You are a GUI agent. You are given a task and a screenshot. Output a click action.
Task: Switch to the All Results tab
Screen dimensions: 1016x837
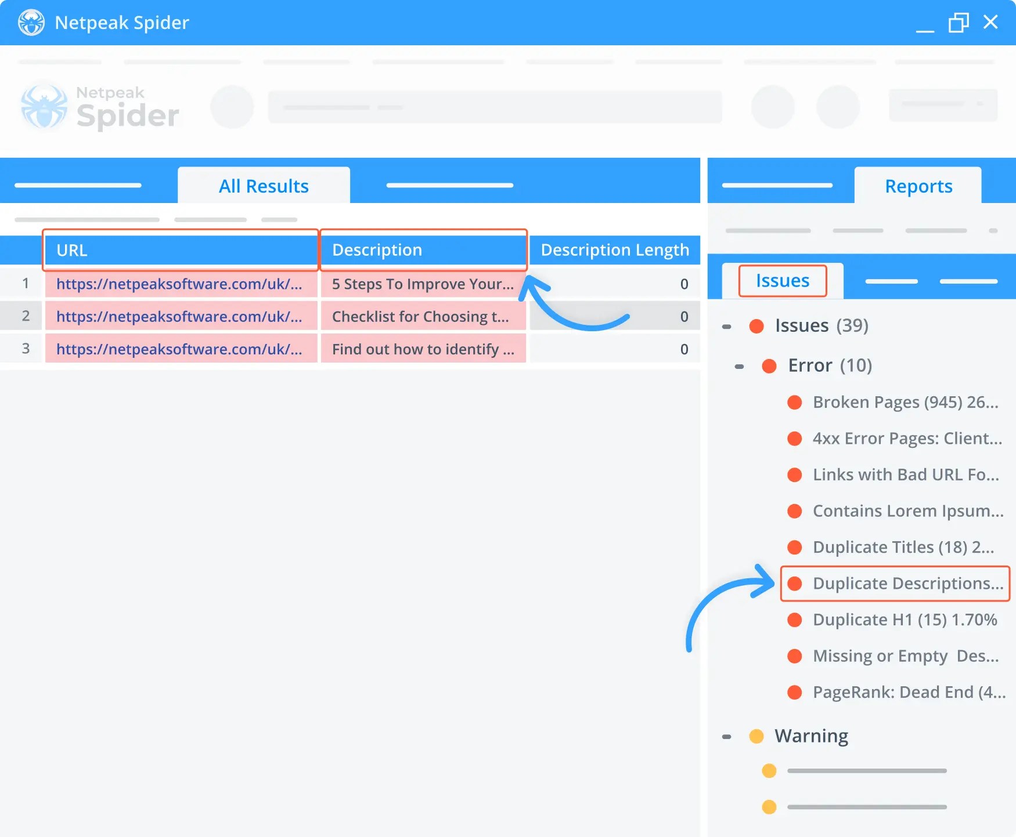(x=263, y=186)
